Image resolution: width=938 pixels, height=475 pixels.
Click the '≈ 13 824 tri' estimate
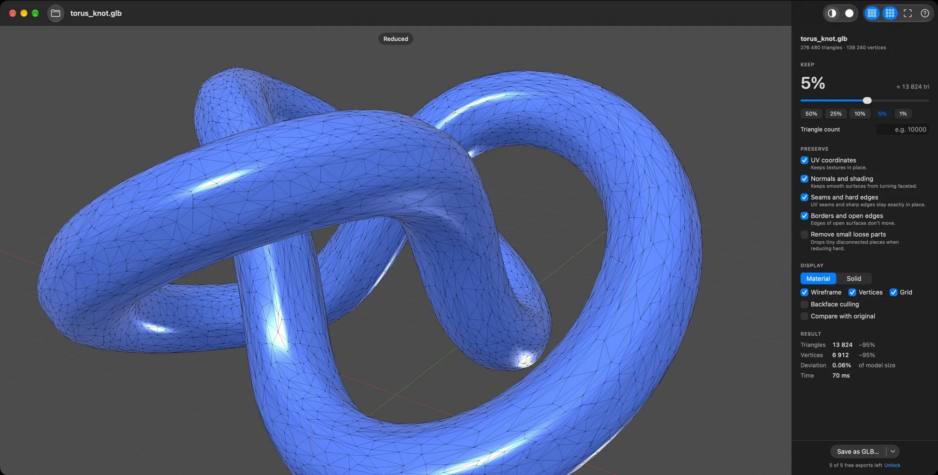click(913, 87)
